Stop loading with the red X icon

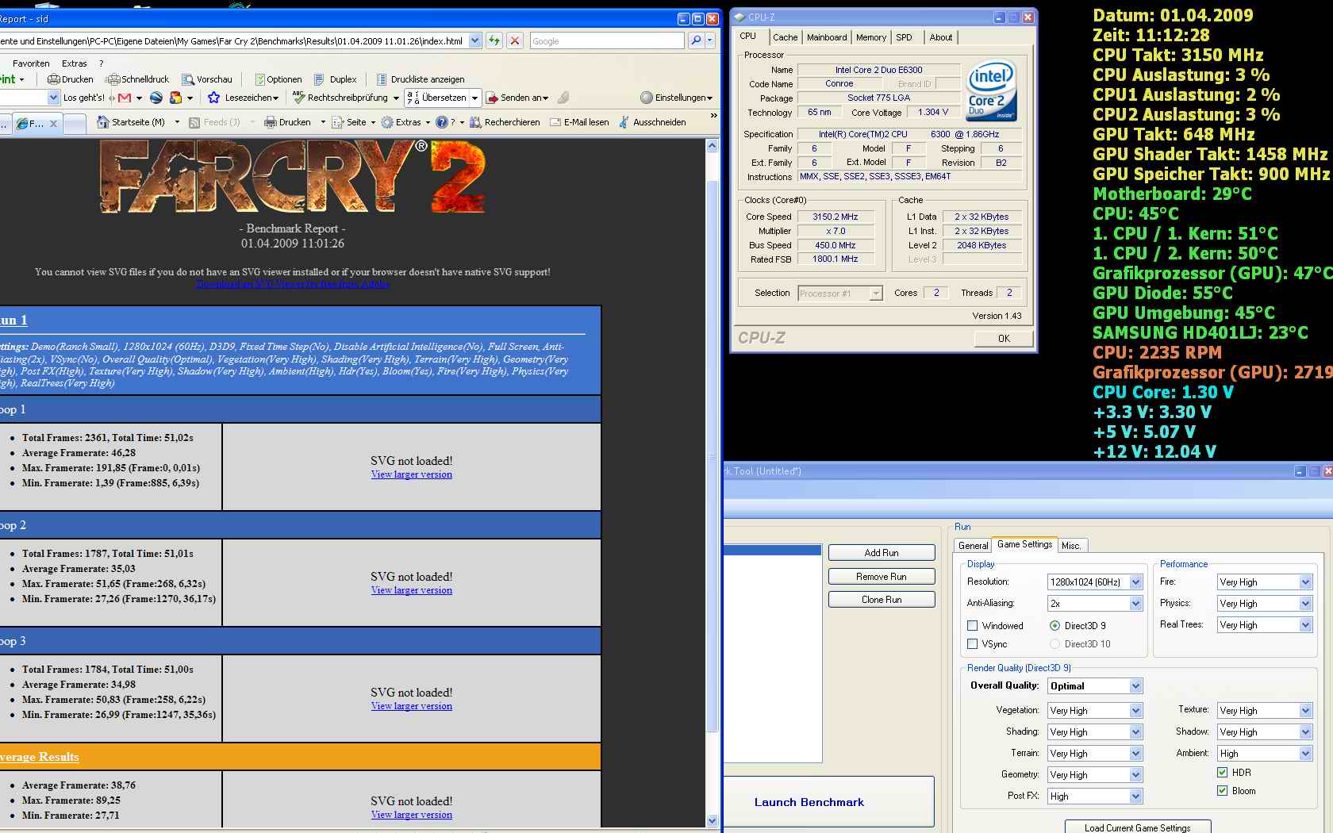pyautogui.click(x=515, y=40)
